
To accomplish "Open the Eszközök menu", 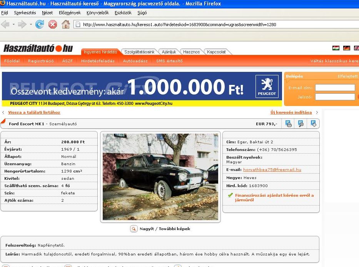I will (x=123, y=13).
